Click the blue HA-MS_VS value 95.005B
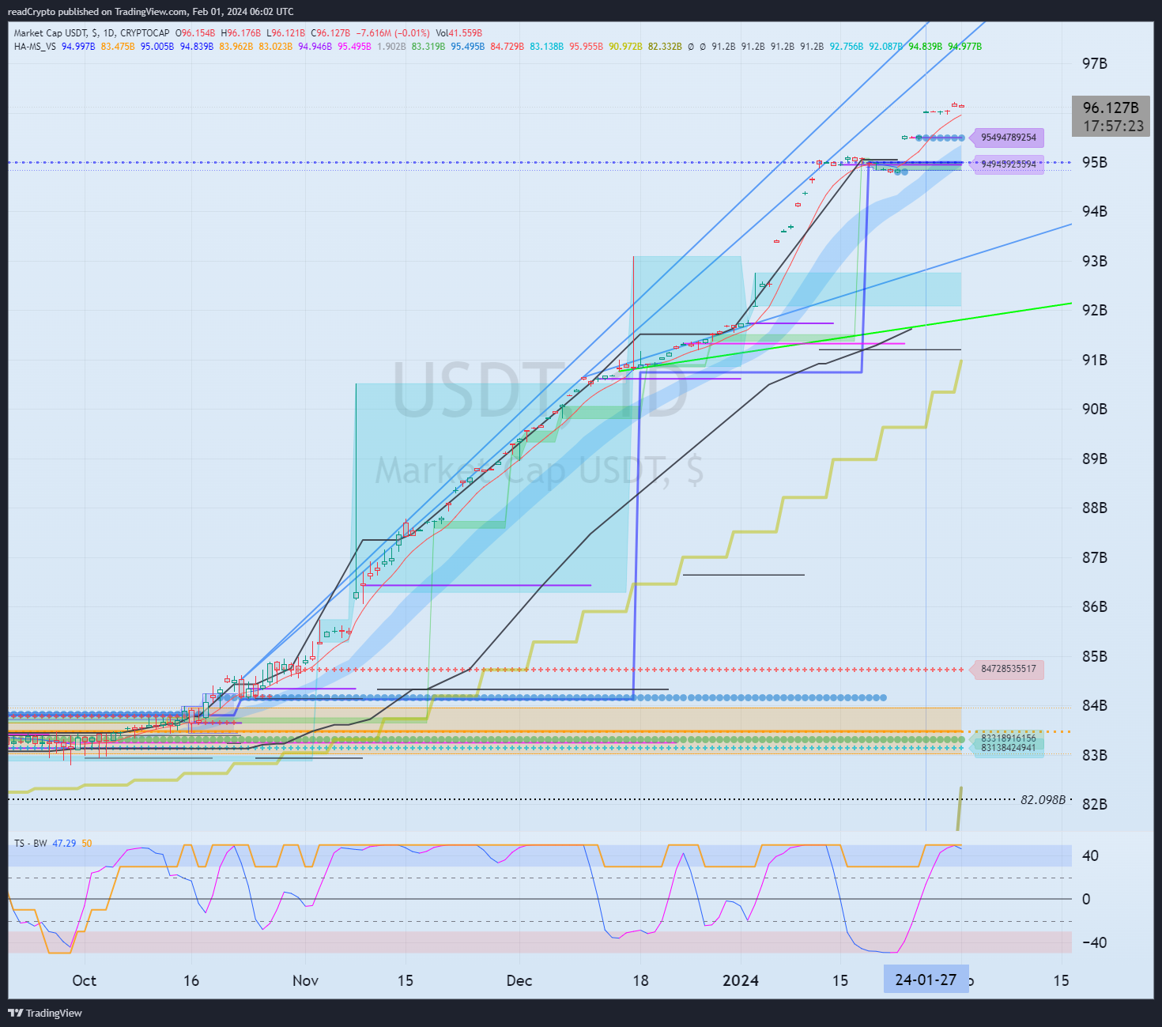This screenshot has width=1162, height=1027. coord(157,47)
